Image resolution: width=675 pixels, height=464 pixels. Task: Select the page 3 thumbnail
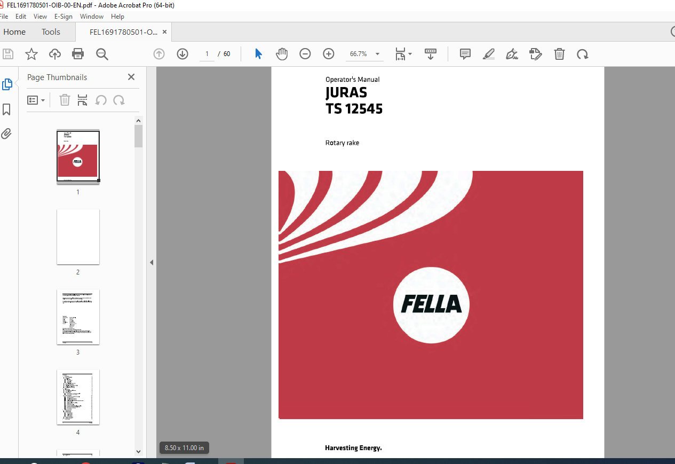(78, 317)
